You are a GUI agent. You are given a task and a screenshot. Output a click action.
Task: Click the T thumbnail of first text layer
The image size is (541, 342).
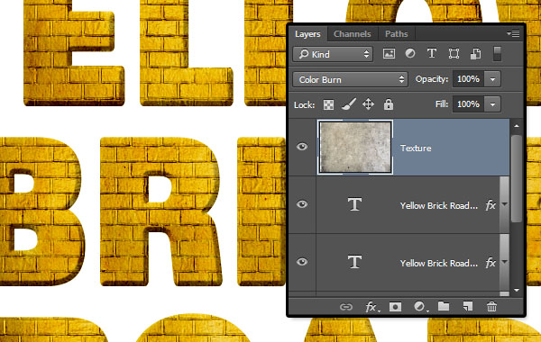(x=354, y=204)
